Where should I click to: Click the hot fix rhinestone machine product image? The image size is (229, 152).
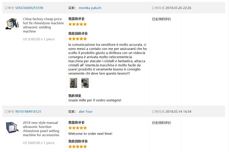[12, 24]
